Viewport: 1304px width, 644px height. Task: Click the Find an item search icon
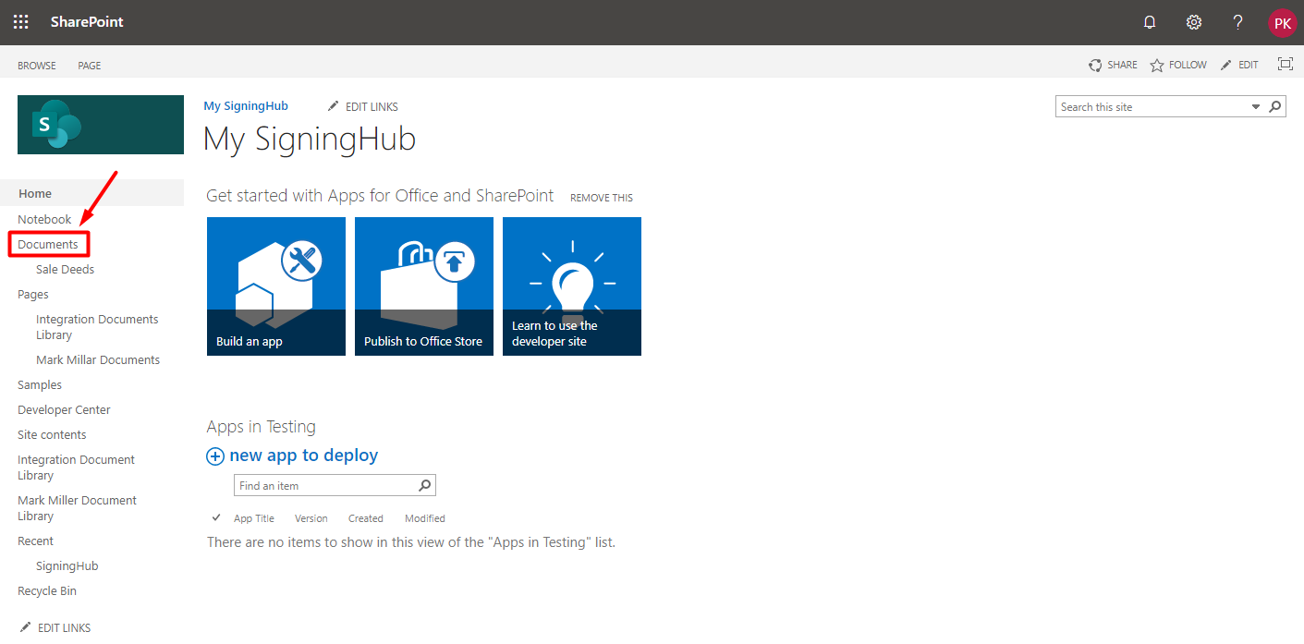pos(425,485)
